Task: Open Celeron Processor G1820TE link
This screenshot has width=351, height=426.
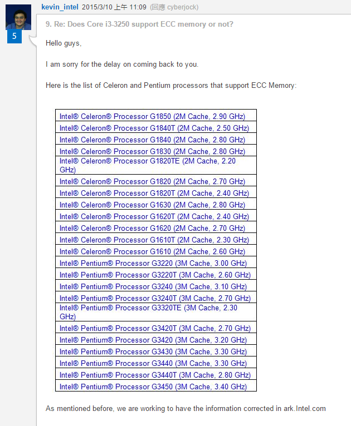Action: pyautogui.click(x=148, y=165)
